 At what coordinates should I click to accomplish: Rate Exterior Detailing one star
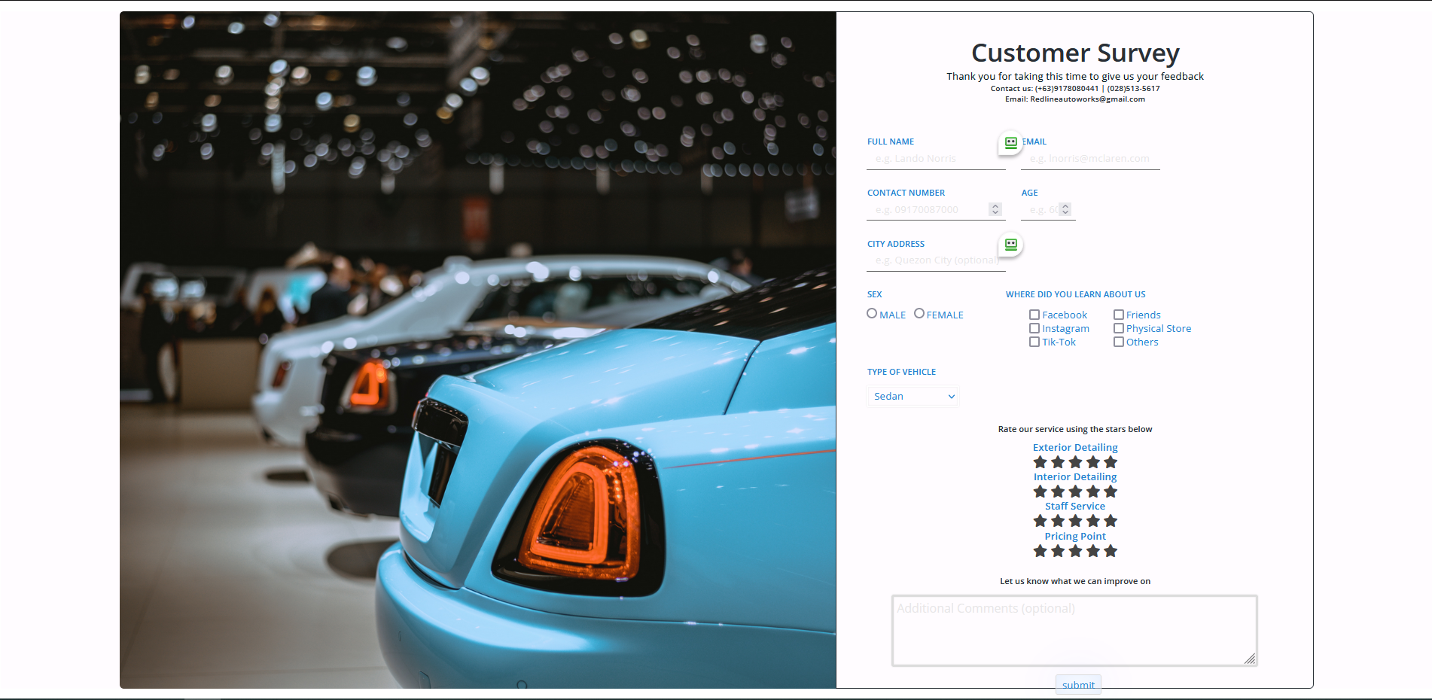[x=1040, y=462]
